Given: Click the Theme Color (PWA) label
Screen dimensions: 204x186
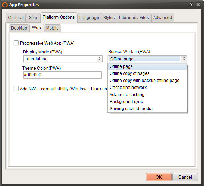Looking at the screenshot, I should 41,68.
